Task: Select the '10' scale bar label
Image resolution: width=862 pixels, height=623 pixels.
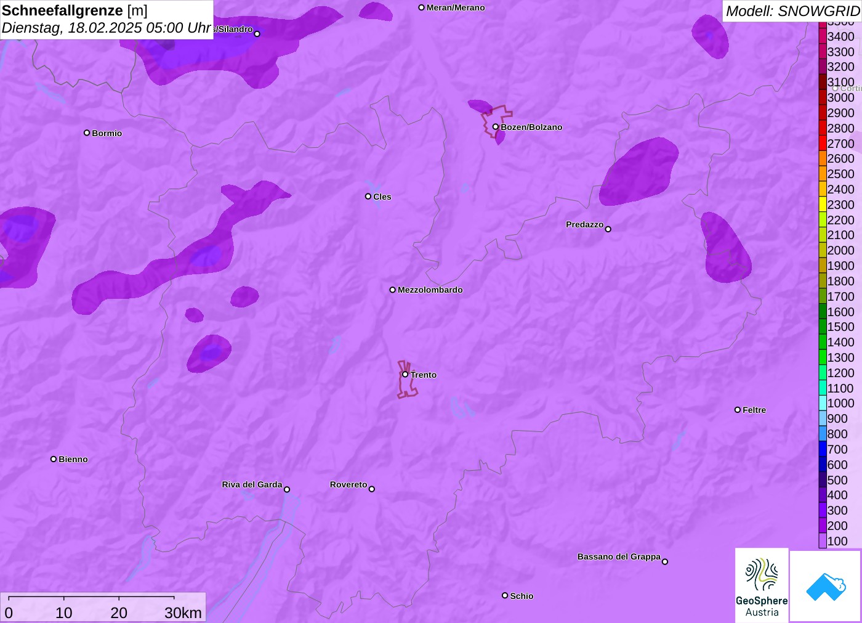Action: [64, 613]
